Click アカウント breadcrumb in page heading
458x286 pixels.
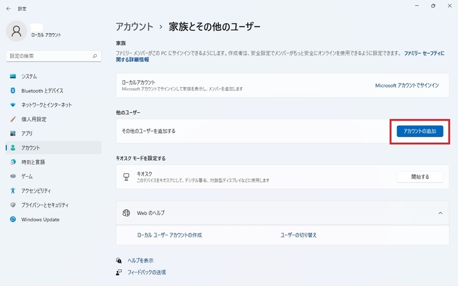click(x=135, y=27)
